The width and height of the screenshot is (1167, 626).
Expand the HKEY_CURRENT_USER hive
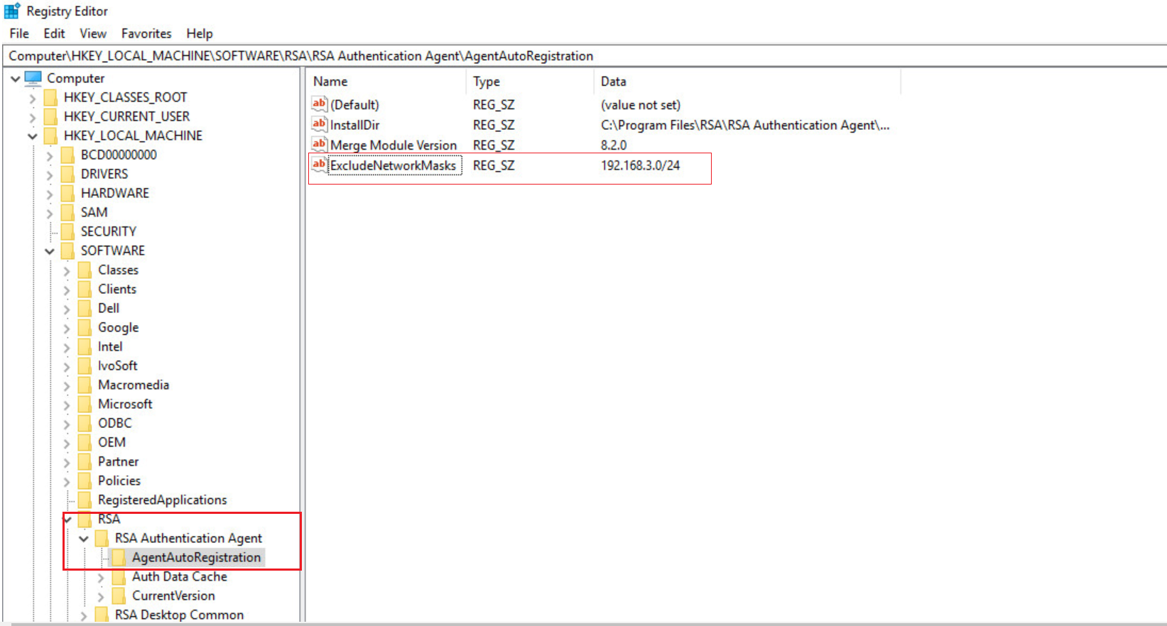pos(33,117)
